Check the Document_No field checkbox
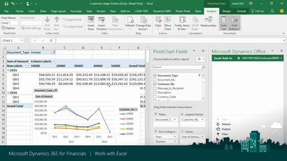This screenshot has height=161, width=287. coord(155,80)
